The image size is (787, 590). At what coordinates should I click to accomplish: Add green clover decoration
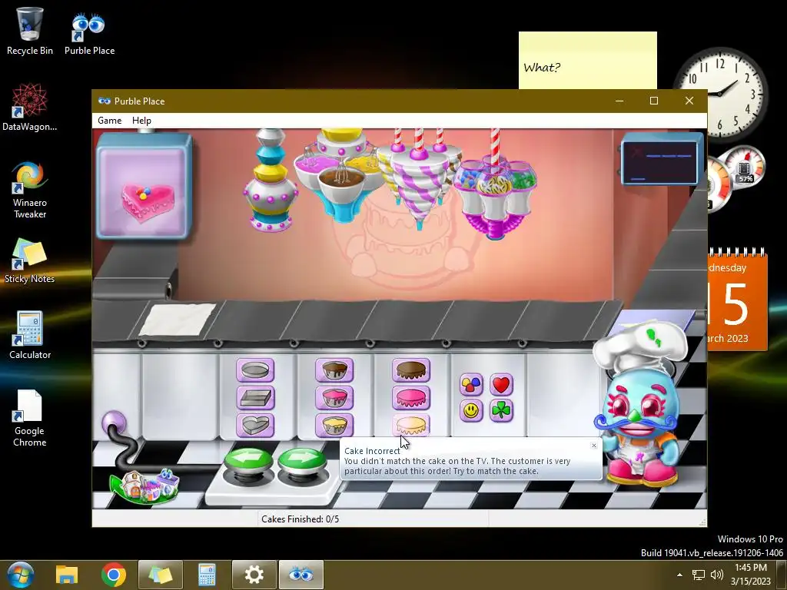(x=501, y=411)
